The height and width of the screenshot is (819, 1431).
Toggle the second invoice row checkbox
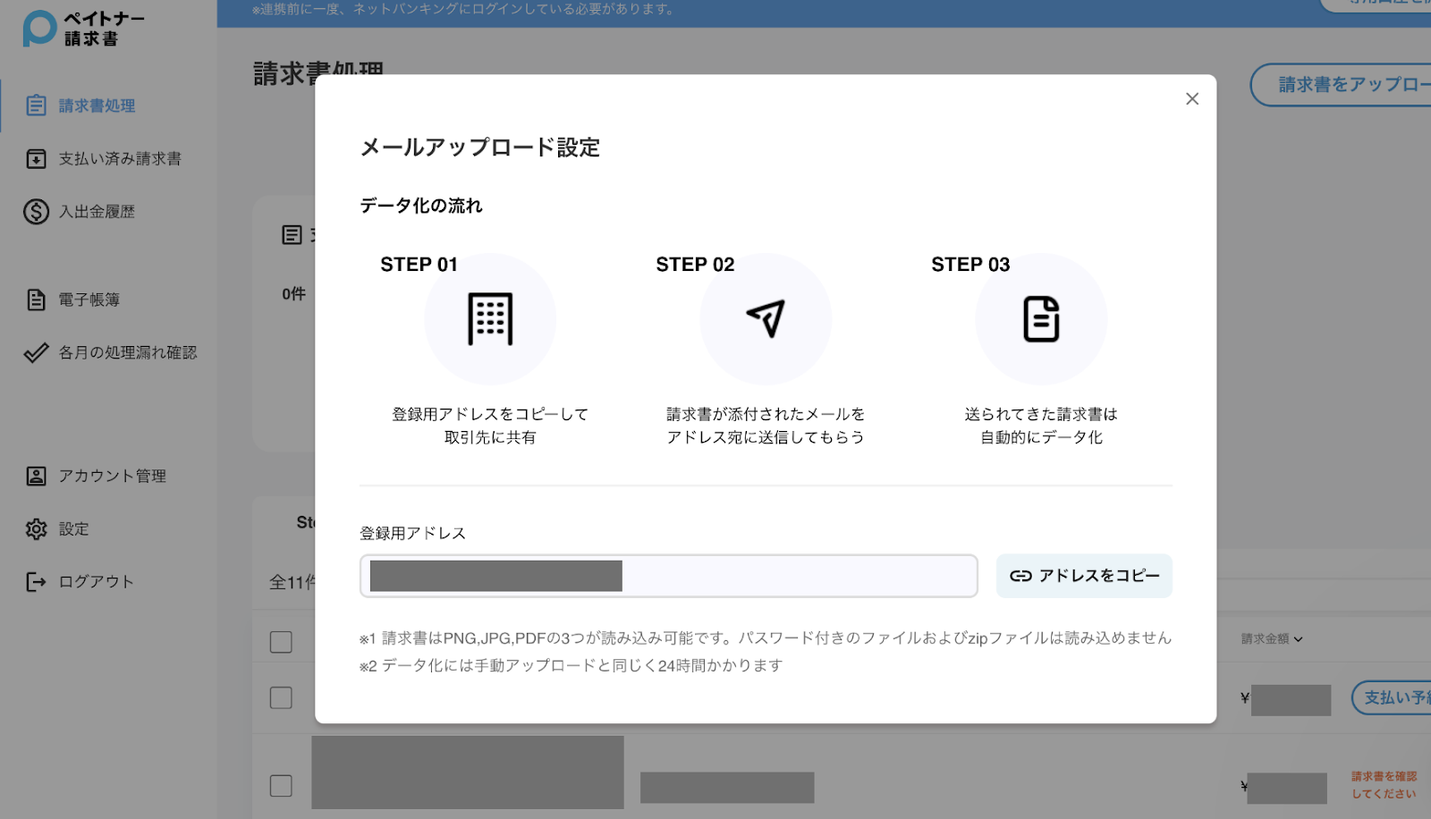[281, 785]
